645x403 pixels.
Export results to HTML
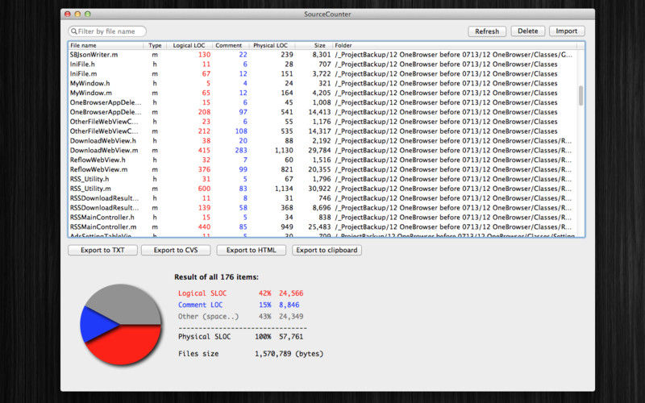[251, 250]
